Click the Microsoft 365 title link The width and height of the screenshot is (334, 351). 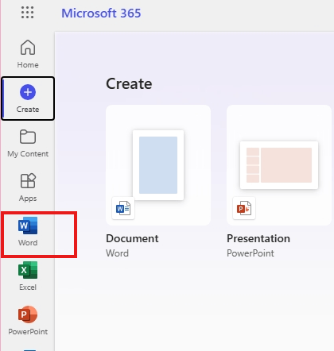(x=101, y=13)
